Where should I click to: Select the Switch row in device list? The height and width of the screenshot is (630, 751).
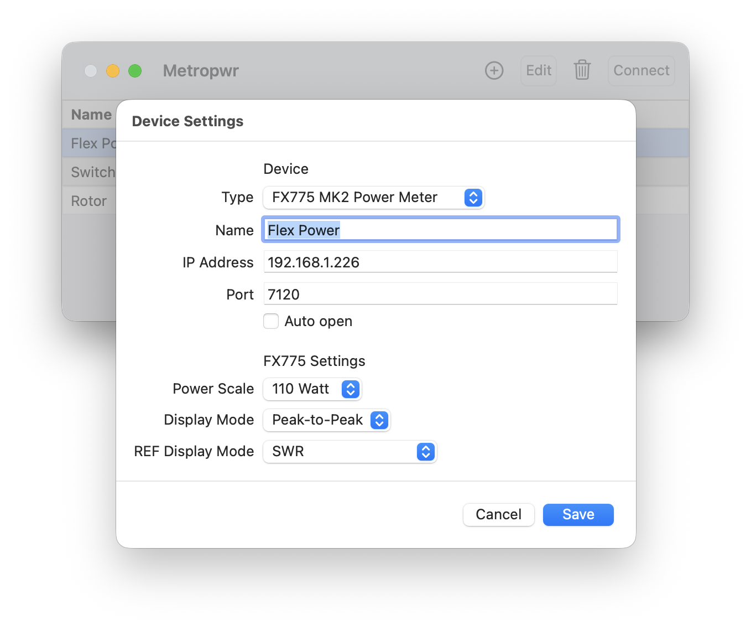(92, 172)
